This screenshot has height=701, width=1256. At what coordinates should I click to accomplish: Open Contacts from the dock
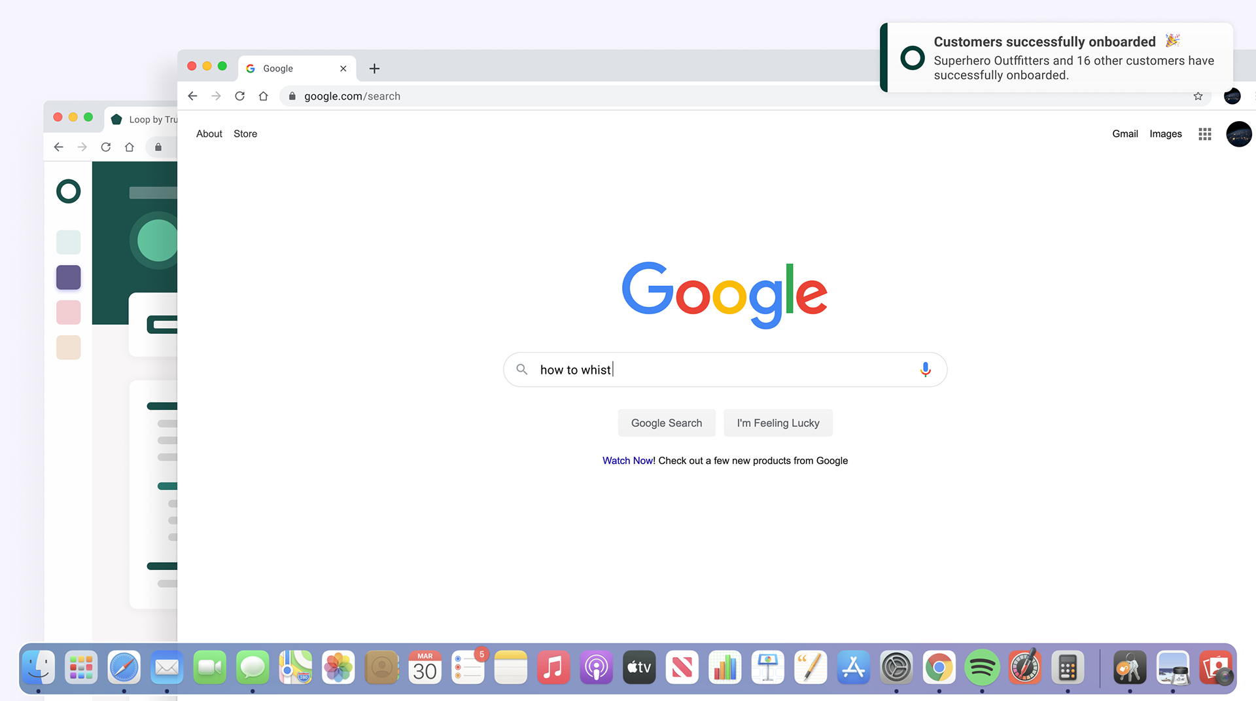(x=381, y=668)
